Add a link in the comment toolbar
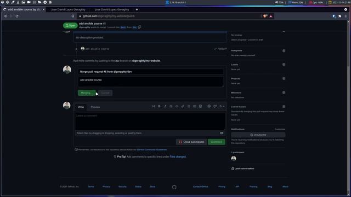This screenshot has height=197, width=351. 183,106
